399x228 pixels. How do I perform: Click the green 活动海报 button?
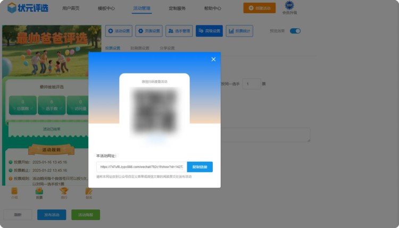coord(86,215)
